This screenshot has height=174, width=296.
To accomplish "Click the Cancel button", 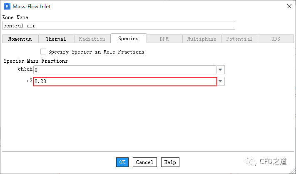I will pyautogui.click(x=144, y=162).
